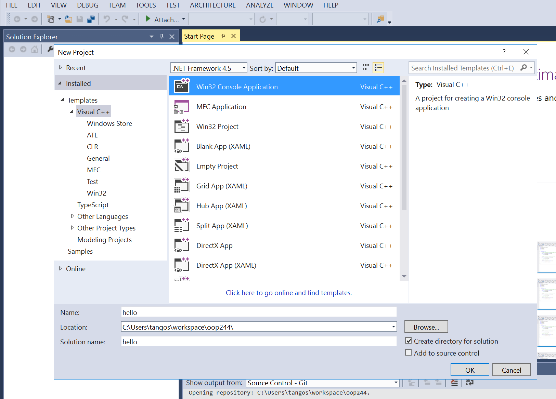Click the search magnifier icon in template search
The width and height of the screenshot is (556, 399).
(x=523, y=68)
